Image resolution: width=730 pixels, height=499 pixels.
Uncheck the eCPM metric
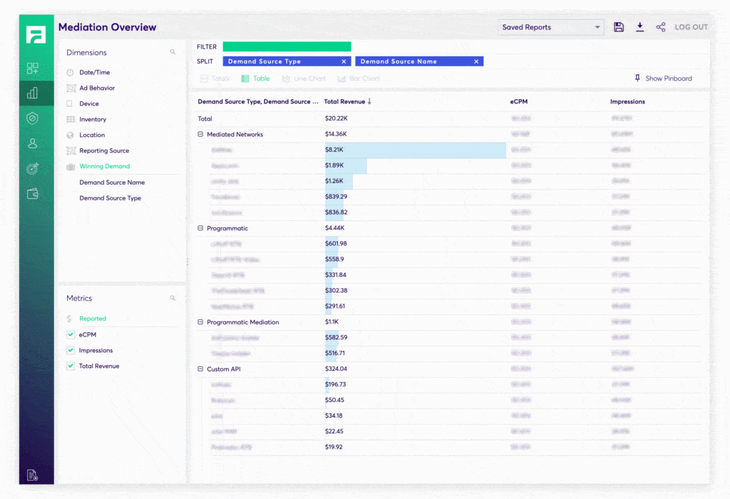pyautogui.click(x=71, y=334)
